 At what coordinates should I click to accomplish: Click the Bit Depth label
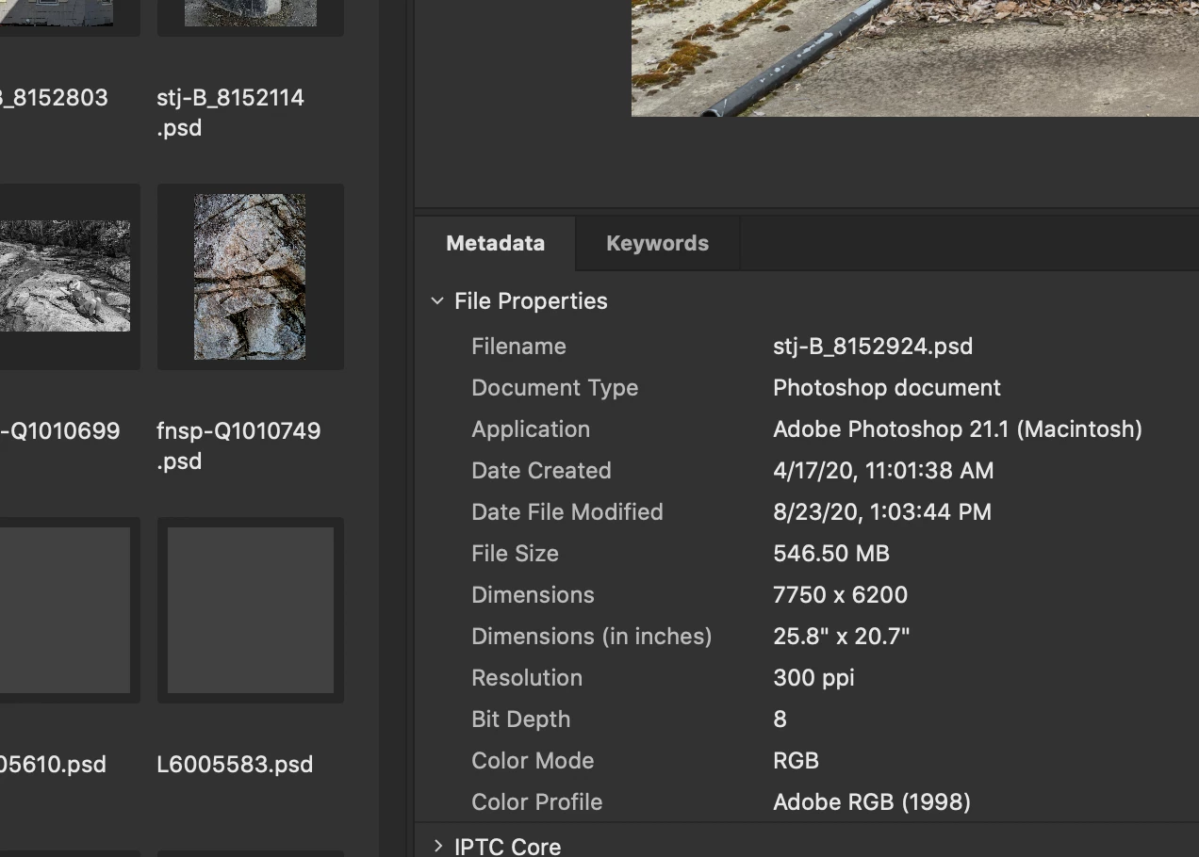(x=520, y=720)
